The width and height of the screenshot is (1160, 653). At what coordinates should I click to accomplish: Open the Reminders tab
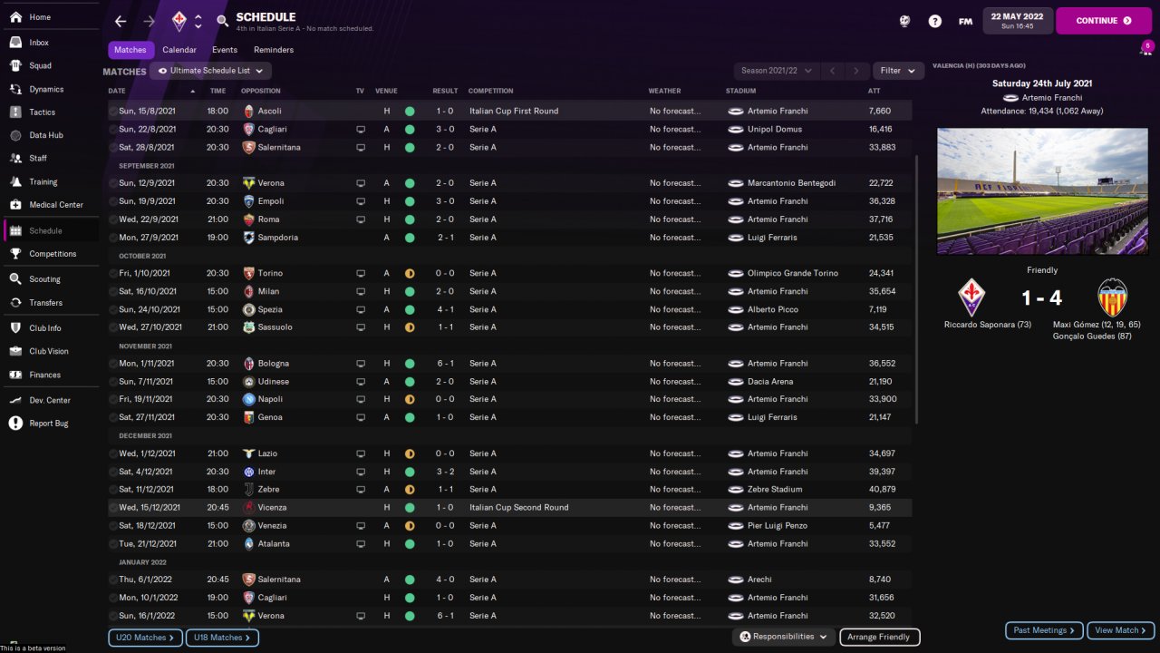[x=274, y=50]
